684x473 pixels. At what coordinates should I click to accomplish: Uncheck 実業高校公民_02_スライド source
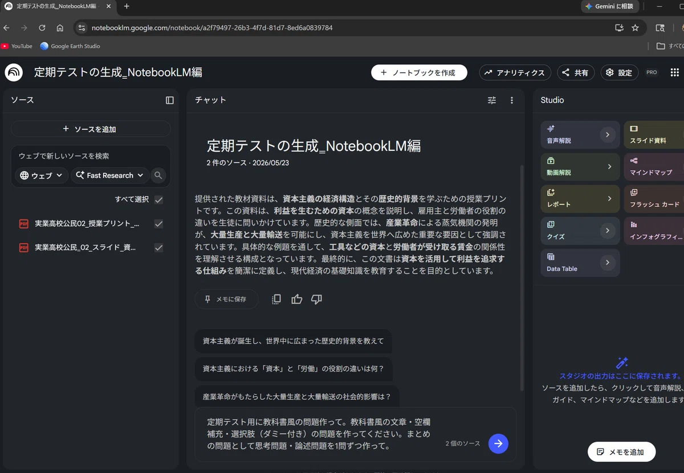(x=158, y=248)
